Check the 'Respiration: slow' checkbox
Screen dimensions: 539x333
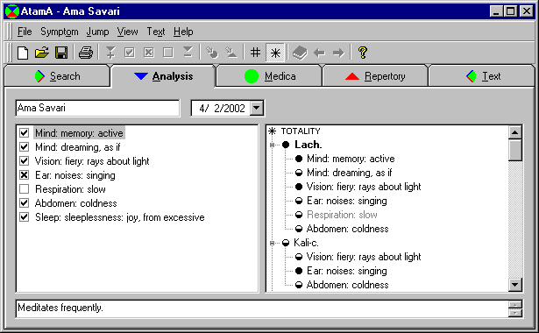coord(24,189)
